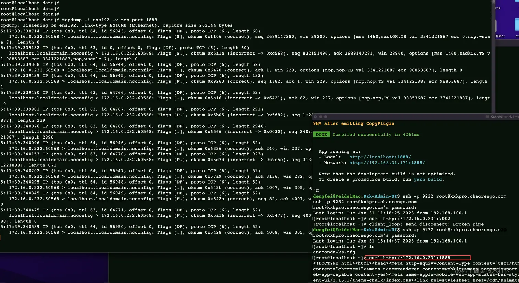The image size is (519, 283).
Task: Select the blue desktop folder icon beside the terminal
Action: [517, 25]
